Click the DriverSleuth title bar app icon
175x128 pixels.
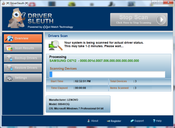click(4, 3)
